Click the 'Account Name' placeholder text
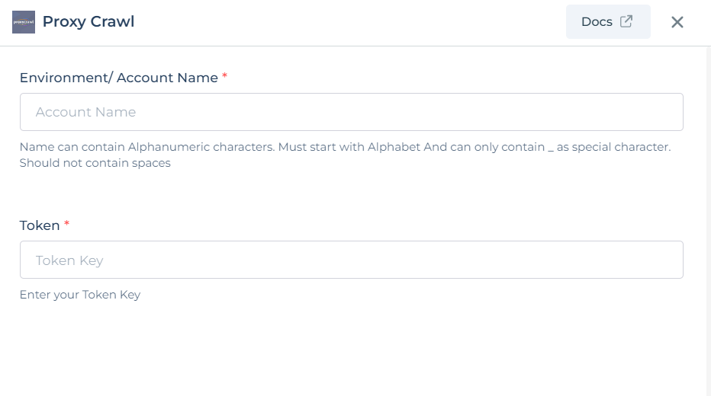This screenshot has height=396, width=711. pyautogui.click(x=85, y=112)
